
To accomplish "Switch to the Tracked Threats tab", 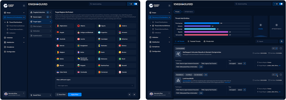I will point(194,41).
